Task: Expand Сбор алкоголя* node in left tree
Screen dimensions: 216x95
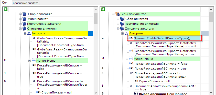Action: [x=20, y=14]
